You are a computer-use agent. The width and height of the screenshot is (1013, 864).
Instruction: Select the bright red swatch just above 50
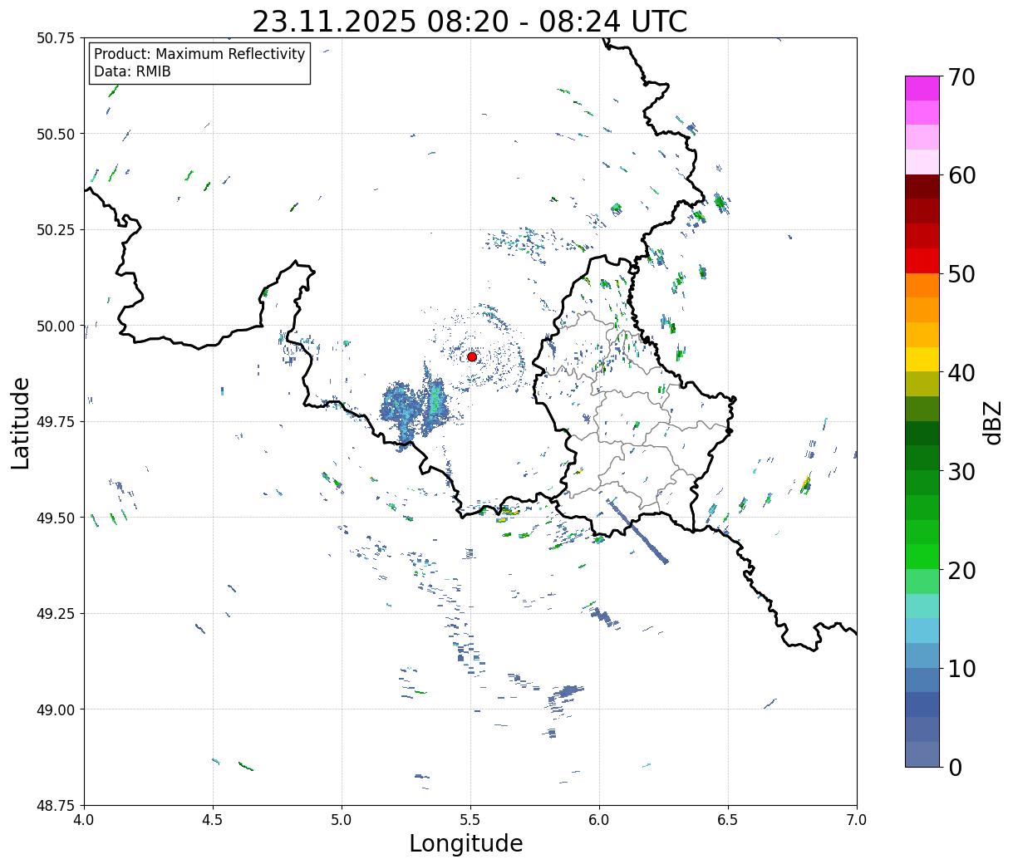click(922, 261)
